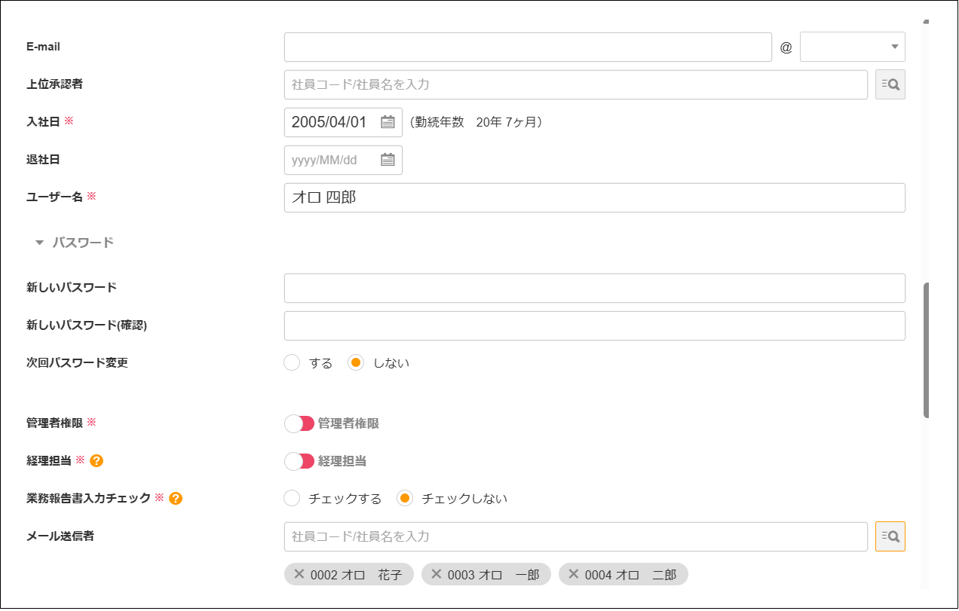
Task: Open the E-mail domain dropdown
Action: [852, 47]
